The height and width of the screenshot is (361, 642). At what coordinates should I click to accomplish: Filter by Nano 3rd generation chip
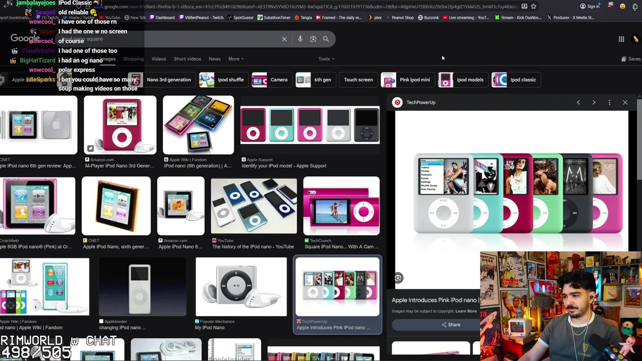pyautogui.click(x=162, y=80)
